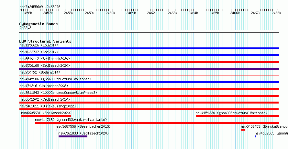Open nsv4151220 (gnomADStructuralVariants) label
This screenshot has width=288, height=149.
(x=231, y=113)
